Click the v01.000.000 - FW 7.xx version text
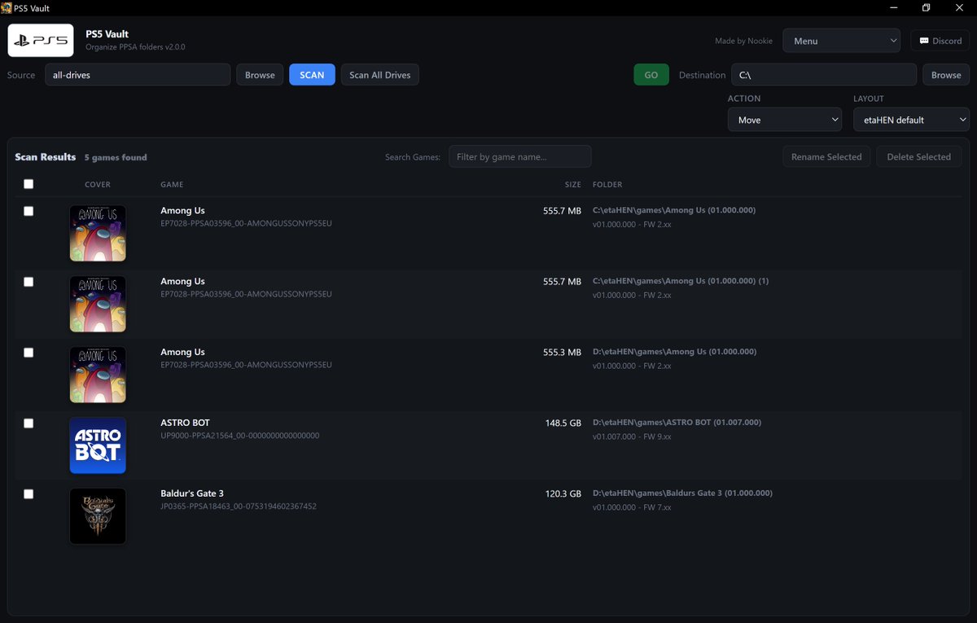Image resolution: width=977 pixels, height=623 pixels. (x=632, y=507)
